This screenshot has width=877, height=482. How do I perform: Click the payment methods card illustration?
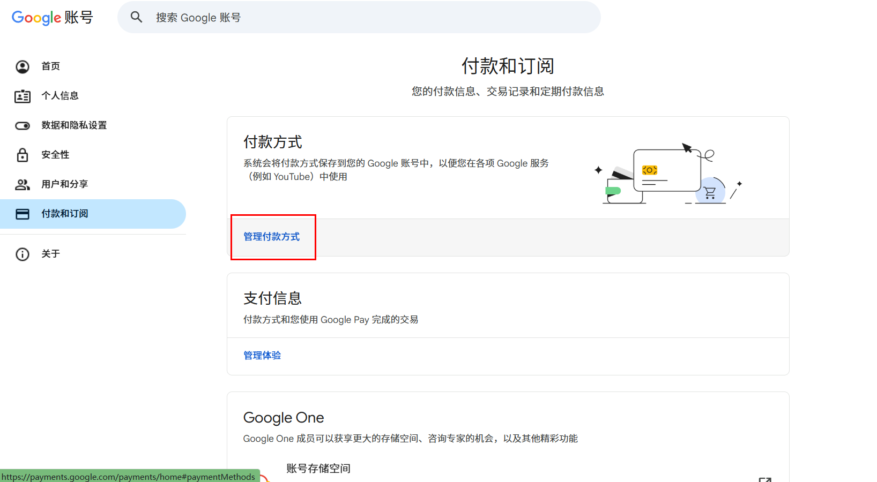point(668,174)
